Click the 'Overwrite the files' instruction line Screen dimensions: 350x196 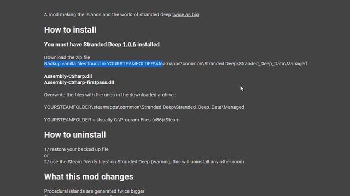(110, 95)
